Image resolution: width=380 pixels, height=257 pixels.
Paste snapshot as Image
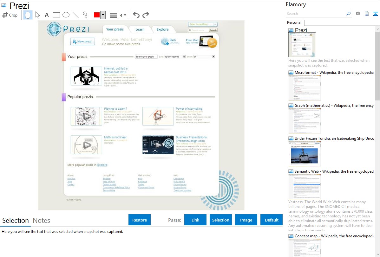pos(246,220)
